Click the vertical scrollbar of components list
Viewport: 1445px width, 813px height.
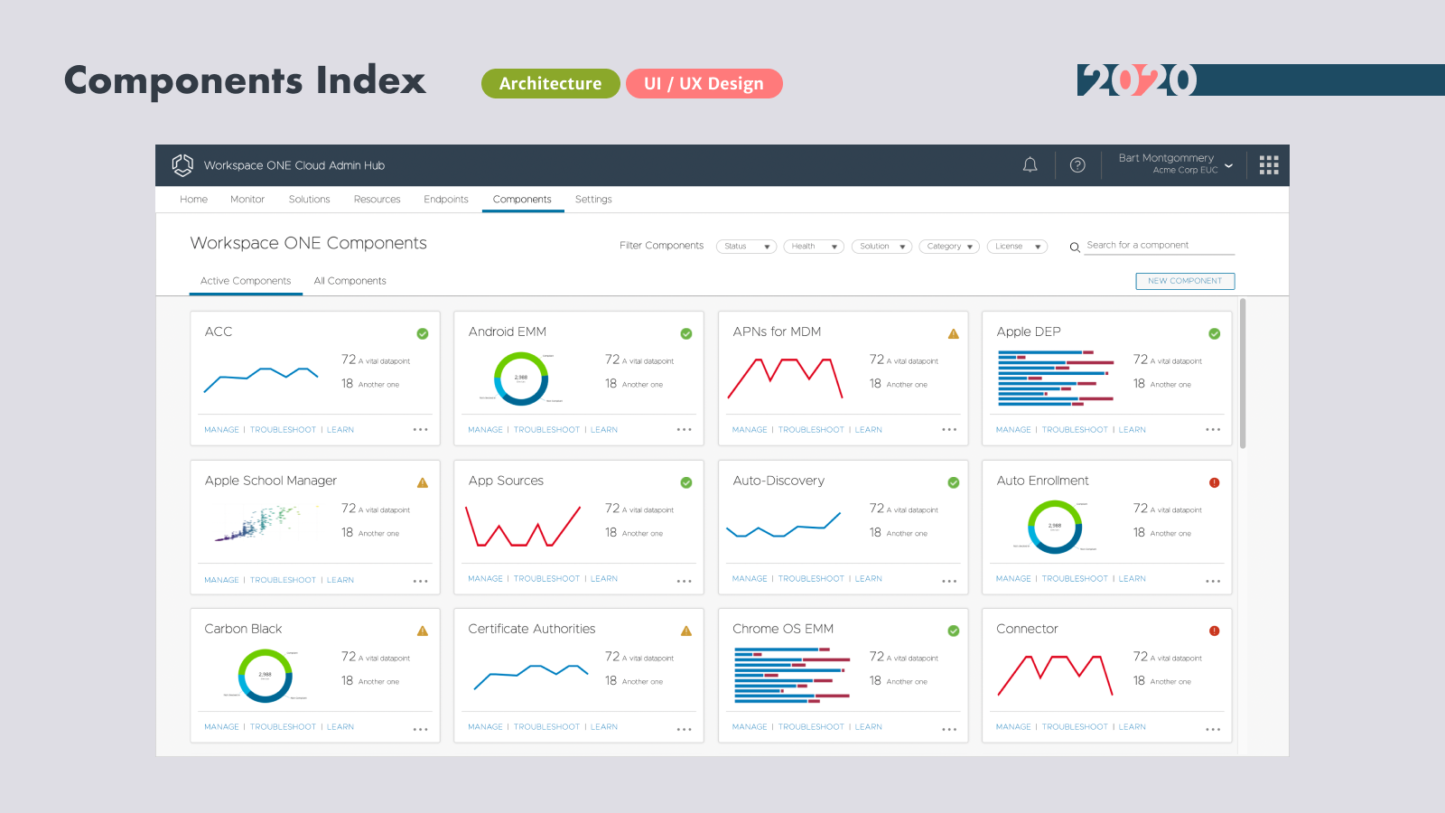tap(1243, 373)
